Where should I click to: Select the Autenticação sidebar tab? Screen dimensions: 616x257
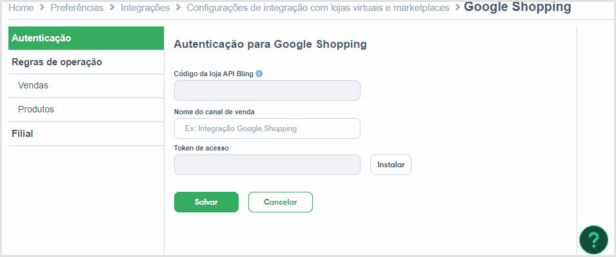(x=86, y=38)
